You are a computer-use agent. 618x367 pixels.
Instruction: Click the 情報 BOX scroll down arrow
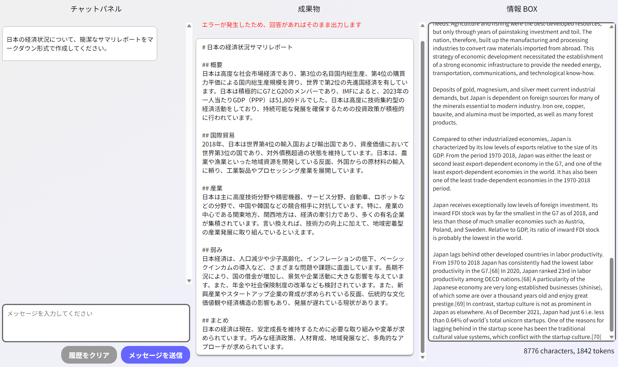pyautogui.click(x=611, y=337)
